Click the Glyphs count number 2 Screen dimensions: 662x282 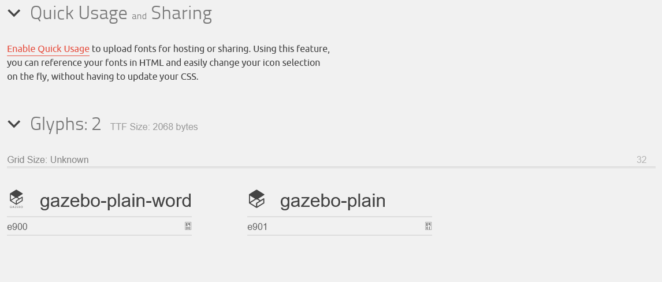pyautogui.click(x=96, y=124)
